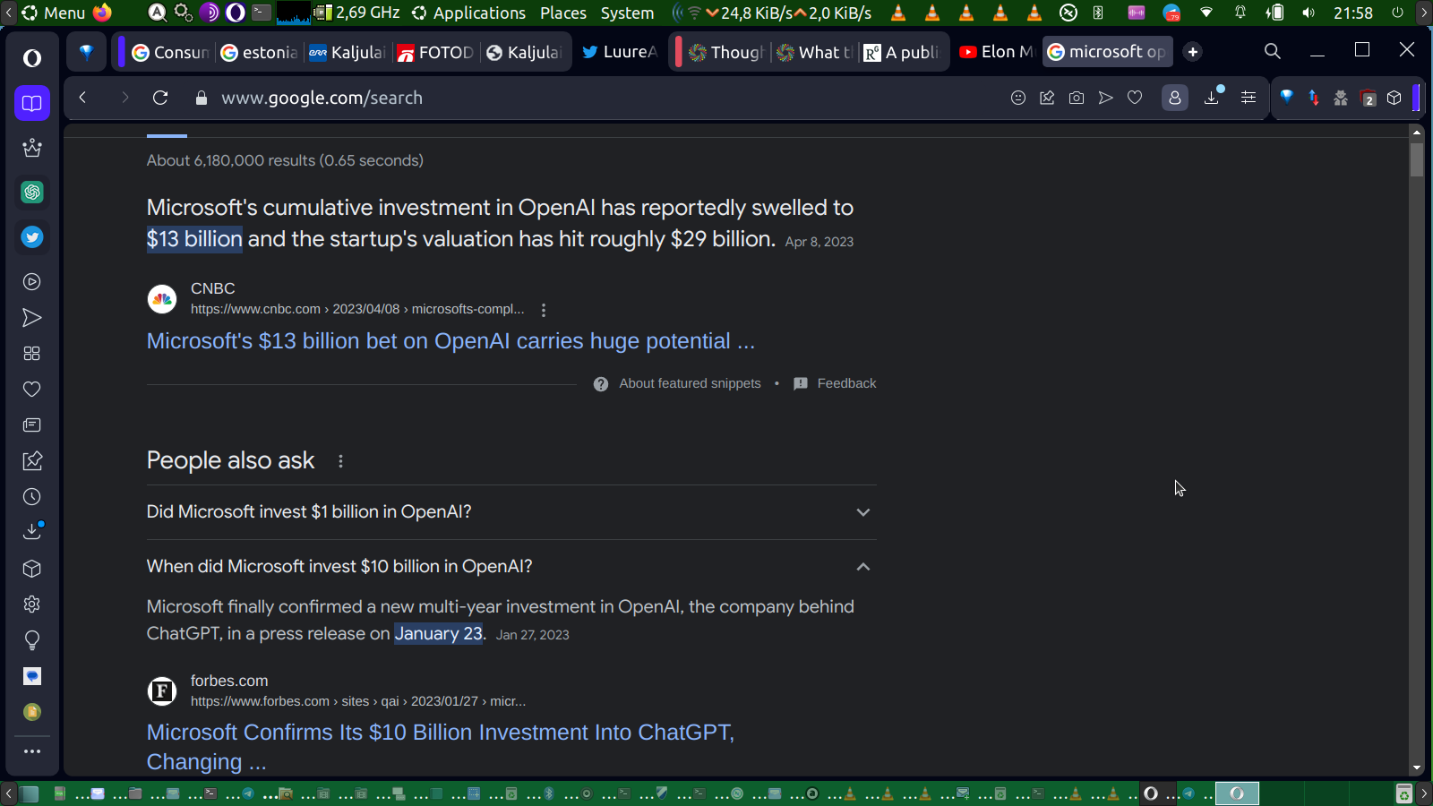Viewport: 1433px width, 806px height.
Task: Switch to the "A publi" tab
Action: (902, 52)
